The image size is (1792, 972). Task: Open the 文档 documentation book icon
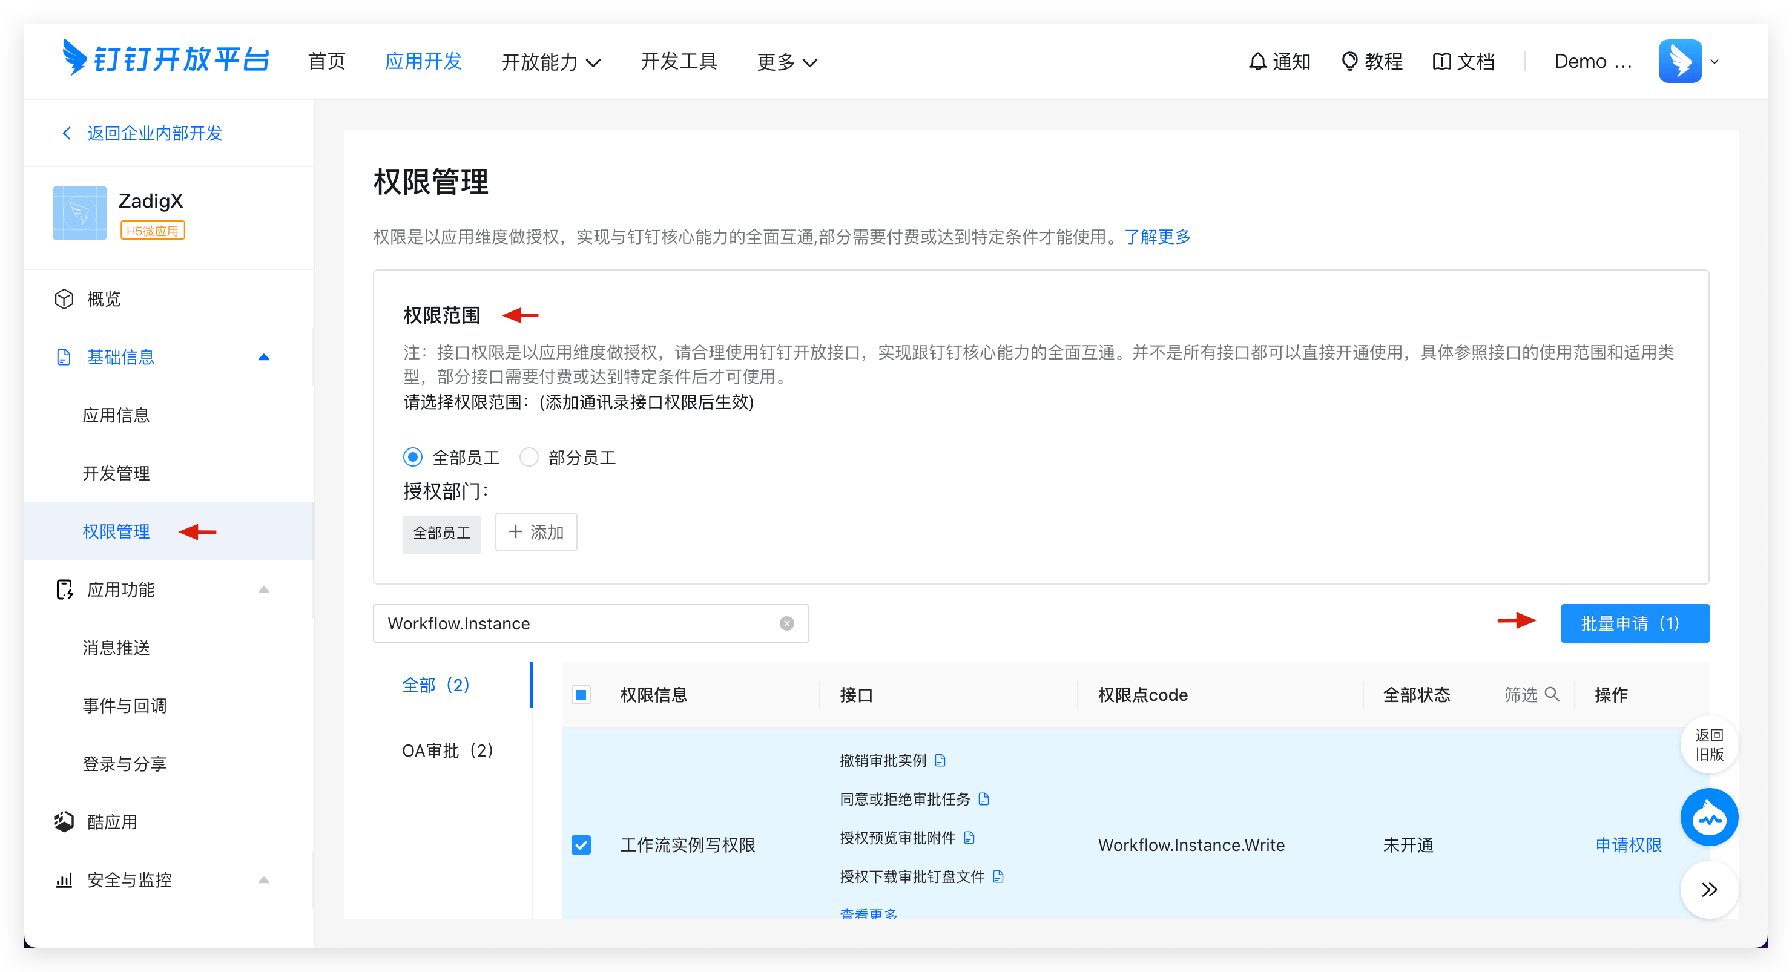pyautogui.click(x=1441, y=61)
